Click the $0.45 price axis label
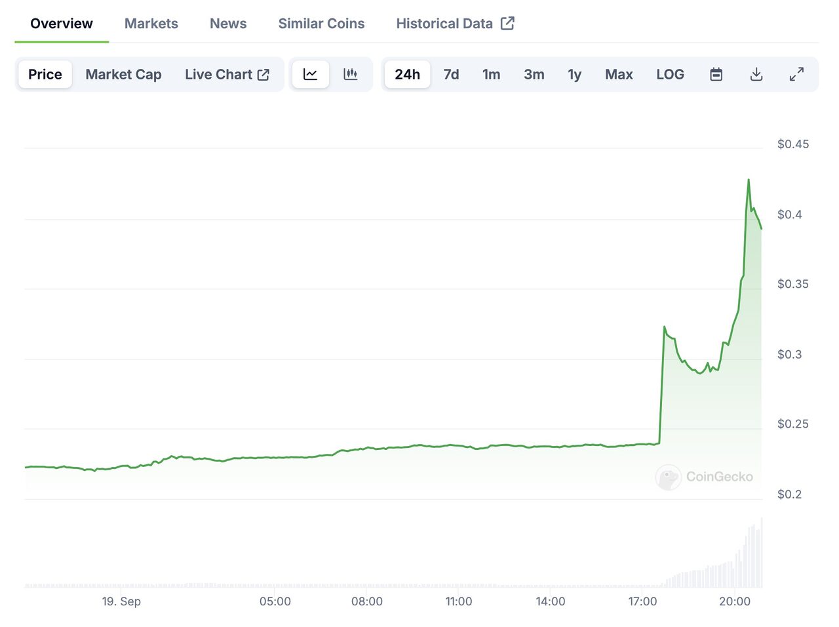Screen dimensions: 839x627 [793, 144]
